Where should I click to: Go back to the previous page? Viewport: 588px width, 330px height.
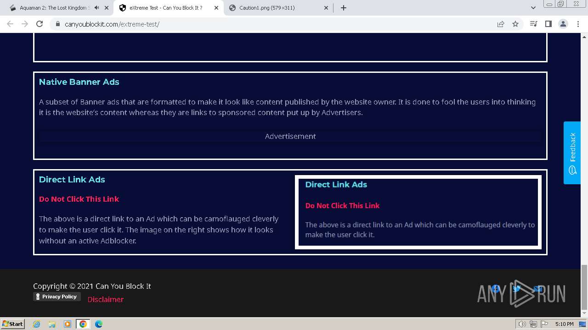coord(10,24)
